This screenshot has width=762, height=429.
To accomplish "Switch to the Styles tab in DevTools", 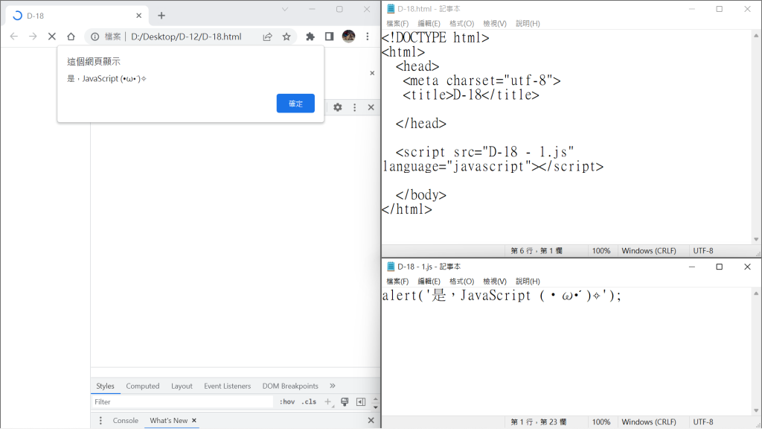I will pos(105,386).
